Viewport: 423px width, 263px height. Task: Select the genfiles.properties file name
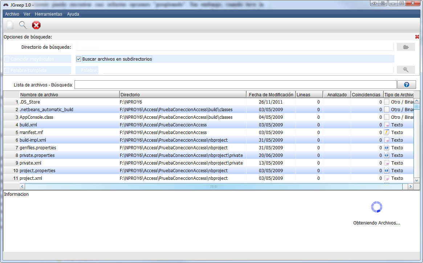pyautogui.click(x=38, y=148)
